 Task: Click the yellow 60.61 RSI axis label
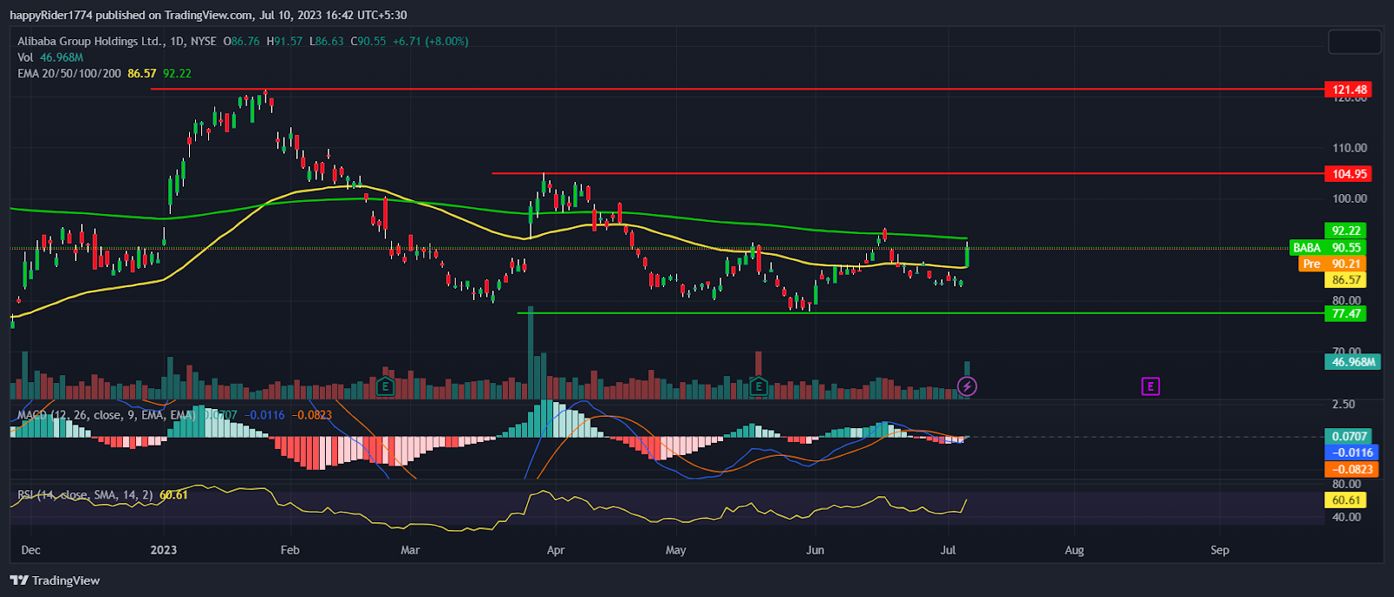point(1346,500)
